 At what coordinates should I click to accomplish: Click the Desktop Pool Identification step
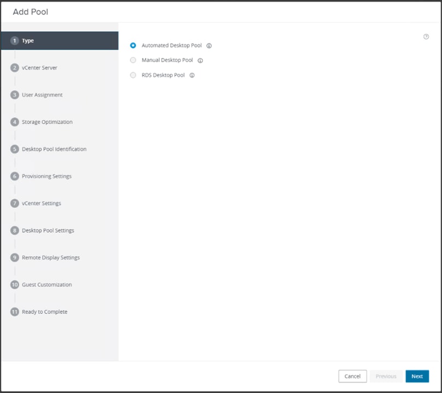[x=54, y=149]
